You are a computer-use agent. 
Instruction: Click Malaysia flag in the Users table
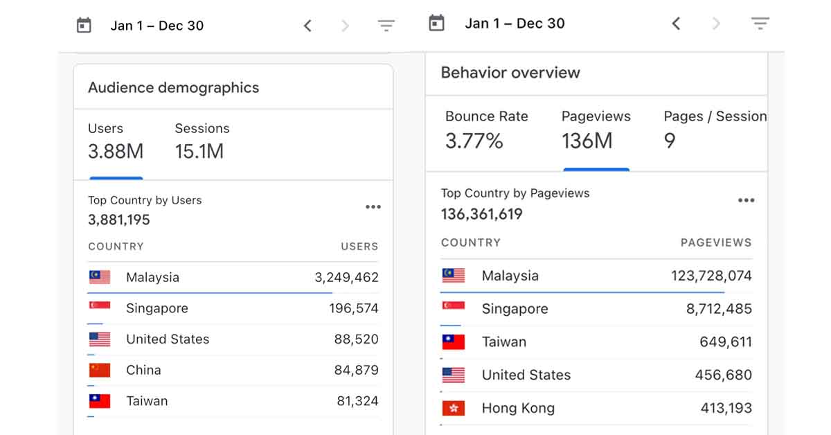pos(100,278)
